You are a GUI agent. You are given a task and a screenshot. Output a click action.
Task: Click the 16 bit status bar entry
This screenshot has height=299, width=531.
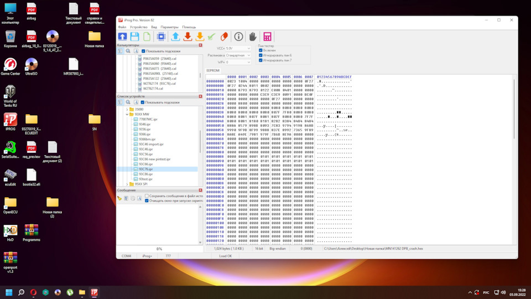(259, 249)
